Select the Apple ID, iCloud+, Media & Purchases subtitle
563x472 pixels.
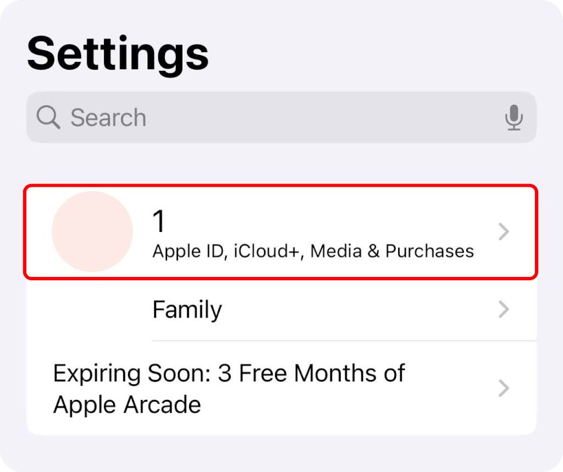coord(313,251)
